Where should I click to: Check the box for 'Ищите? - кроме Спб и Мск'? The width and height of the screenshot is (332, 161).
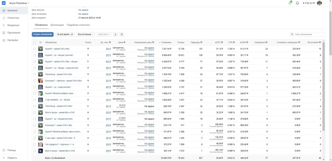[35, 49]
